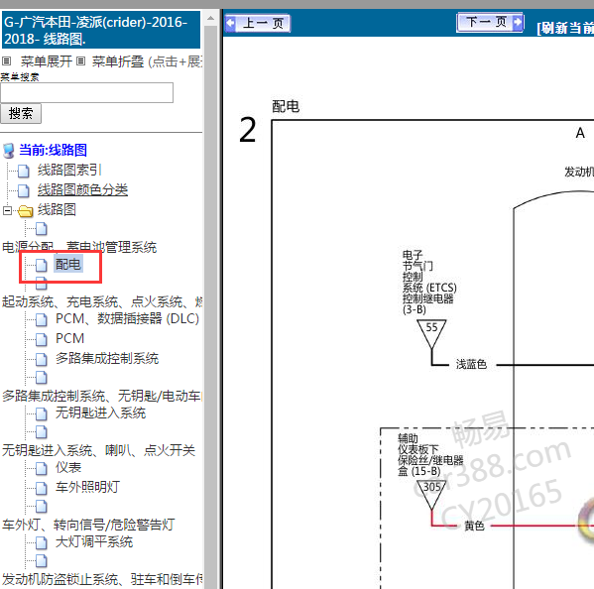The height and width of the screenshot is (589, 594).
Task: Open 电源分配、蓄电池管理系统 tree item
Action: click(x=79, y=247)
